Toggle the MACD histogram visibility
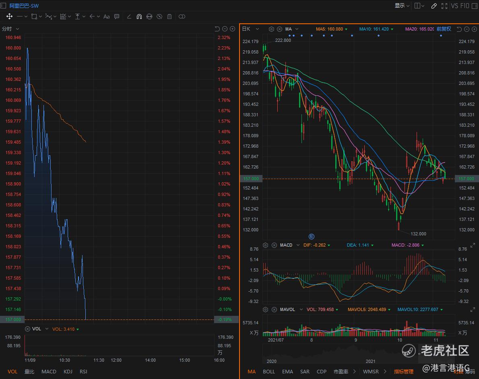Screen dimensions: 479x379 pyautogui.click(x=408, y=245)
